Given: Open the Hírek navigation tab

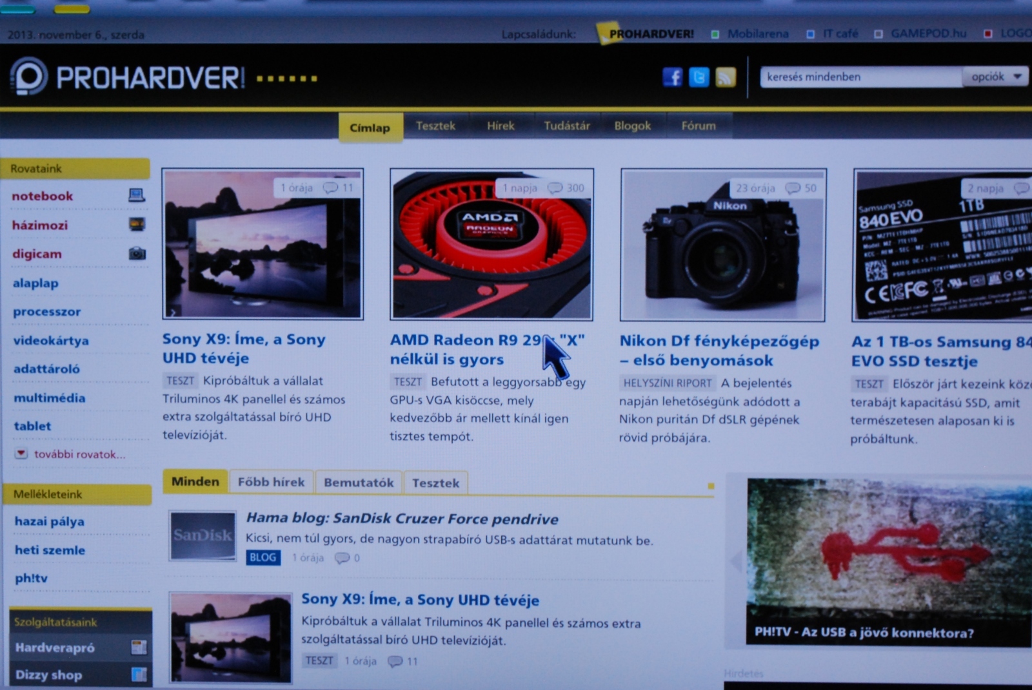Looking at the screenshot, I should point(501,126).
